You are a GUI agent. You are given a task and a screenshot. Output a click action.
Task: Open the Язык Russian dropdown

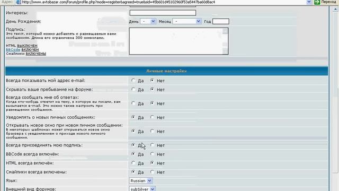(141, 180)
